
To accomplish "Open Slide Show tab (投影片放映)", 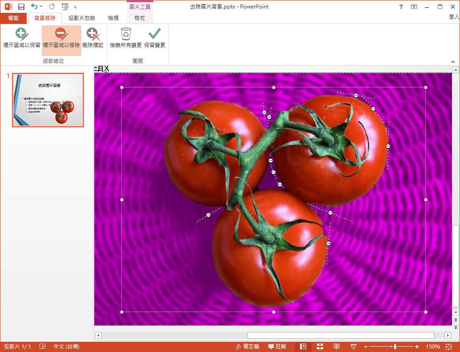I will pos(82,18).
